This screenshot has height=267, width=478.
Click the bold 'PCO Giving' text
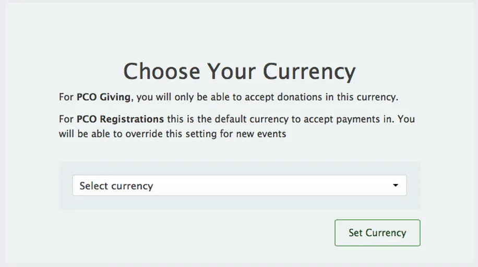104,97
